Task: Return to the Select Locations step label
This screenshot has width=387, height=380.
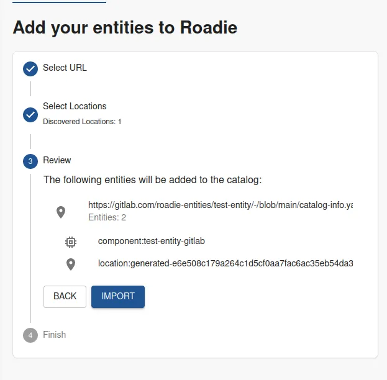Action: [x=75, y=106]
